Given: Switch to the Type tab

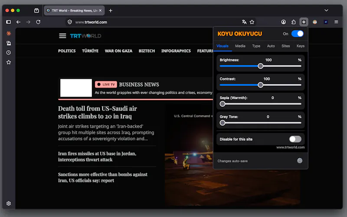Looking at the screenshot, I should 256,46.
